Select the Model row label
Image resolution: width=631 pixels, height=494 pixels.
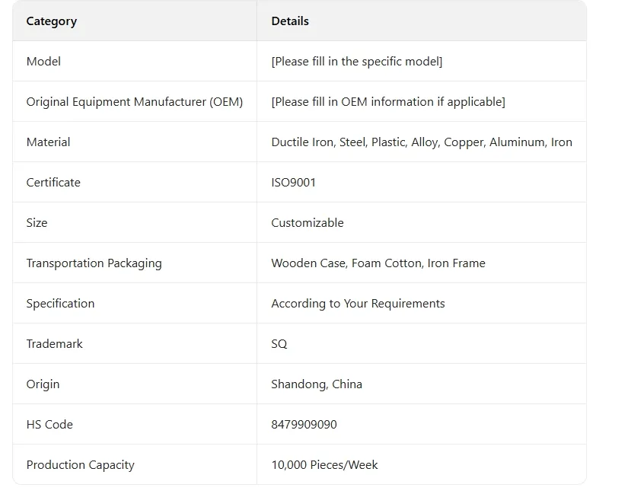point(43,62)
